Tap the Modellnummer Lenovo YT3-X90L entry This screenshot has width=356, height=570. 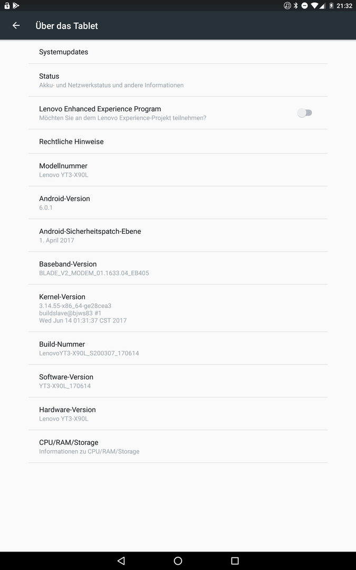click(x=178, y=170)
